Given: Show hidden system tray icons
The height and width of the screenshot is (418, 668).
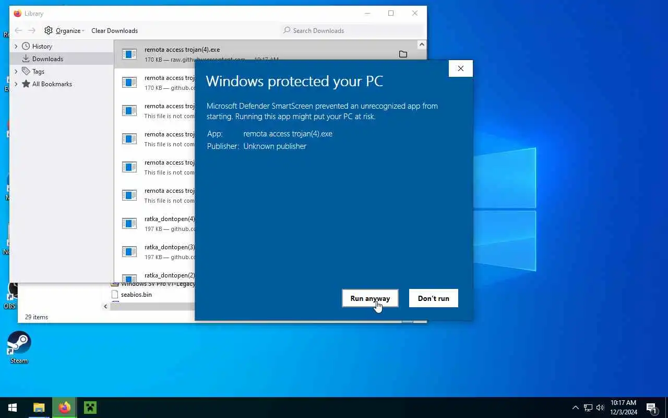Looking at the screenshot, I should point(576,408).
